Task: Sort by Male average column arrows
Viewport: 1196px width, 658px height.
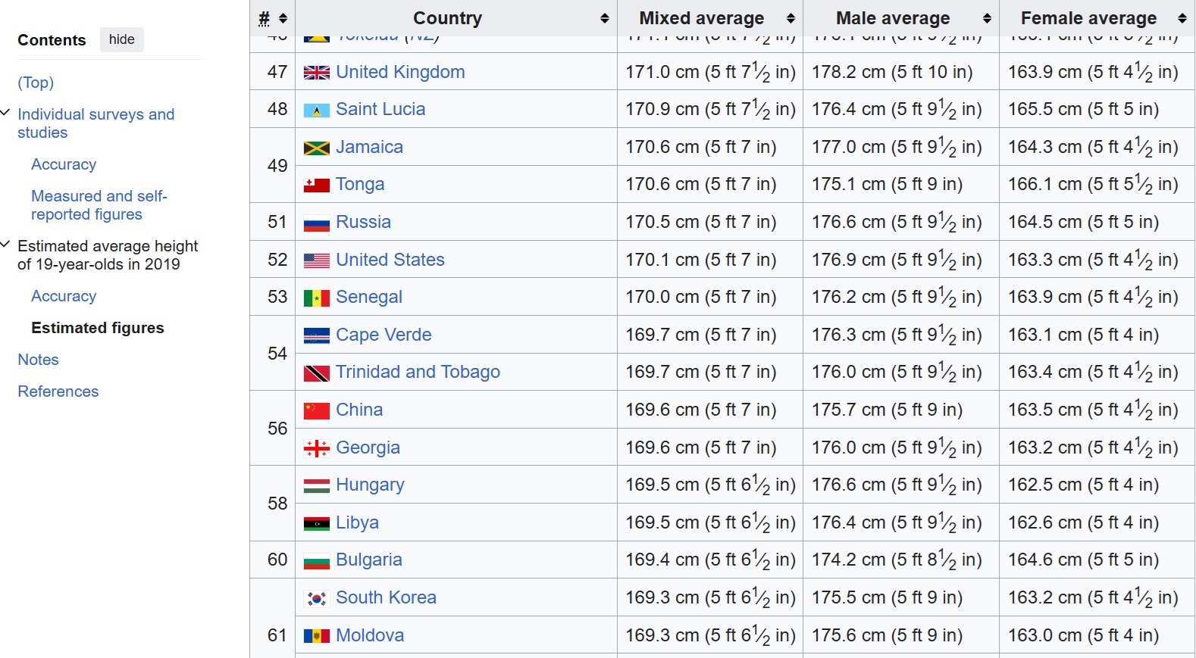Action: point(987,18)
